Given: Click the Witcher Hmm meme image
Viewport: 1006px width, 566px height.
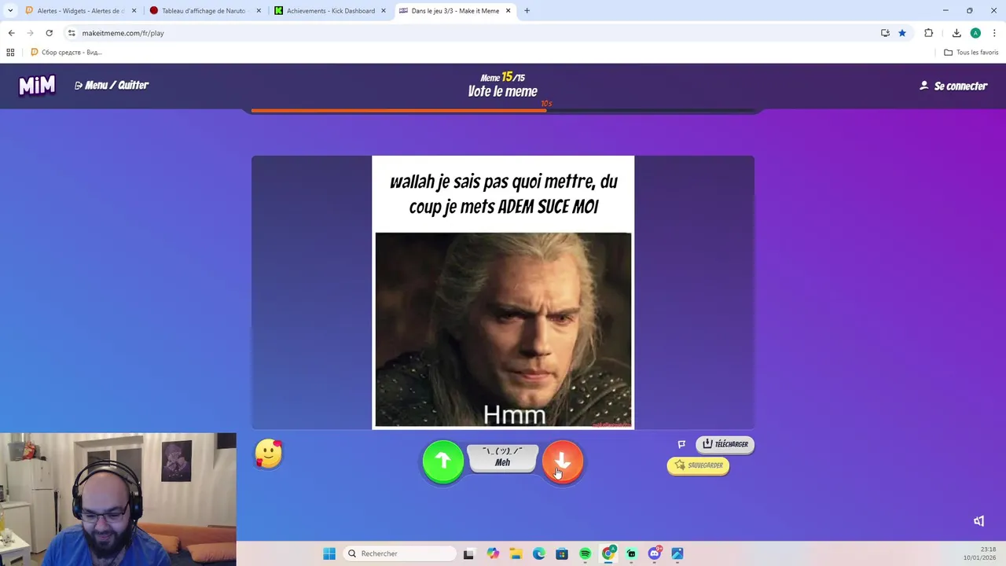Looking at the screenshot, I should click(503, 329).
